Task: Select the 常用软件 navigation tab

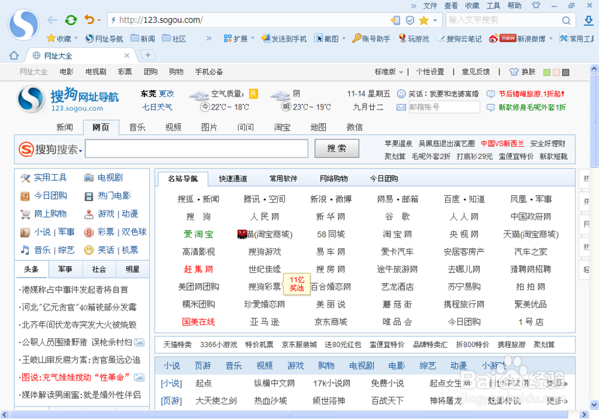Action: tap(283, 178)
